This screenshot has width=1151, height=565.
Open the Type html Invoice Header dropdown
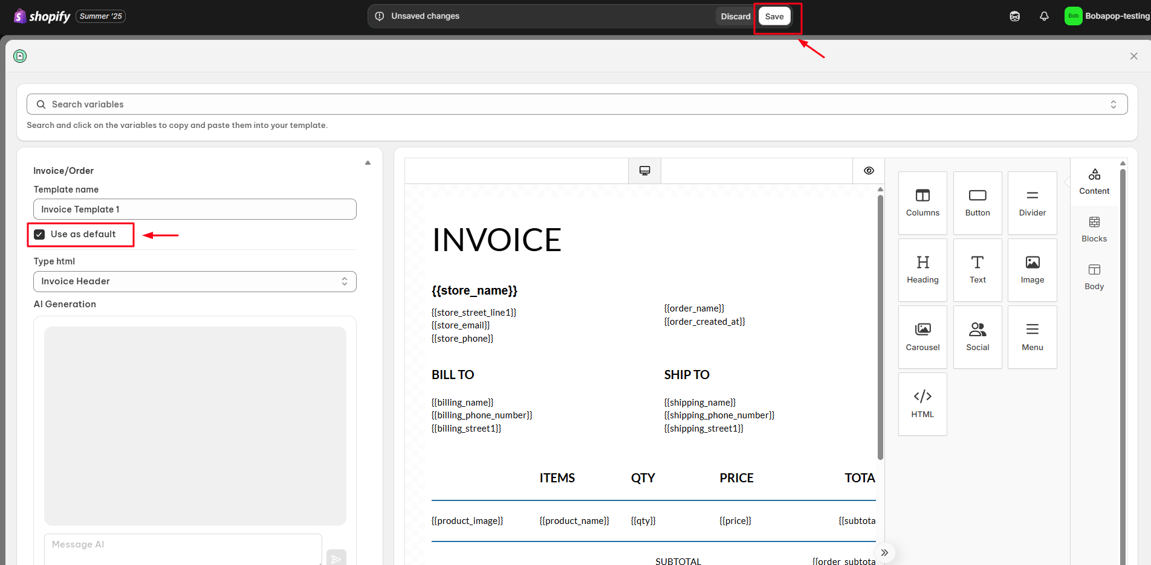(x=195, y=281)
